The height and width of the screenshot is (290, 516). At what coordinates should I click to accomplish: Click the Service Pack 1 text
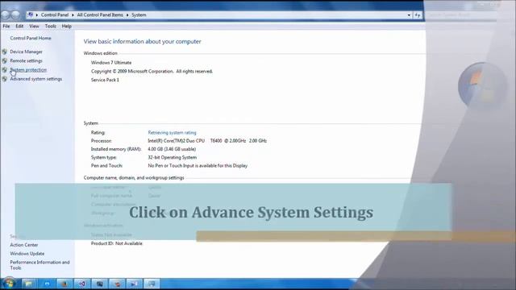point(105,80)
